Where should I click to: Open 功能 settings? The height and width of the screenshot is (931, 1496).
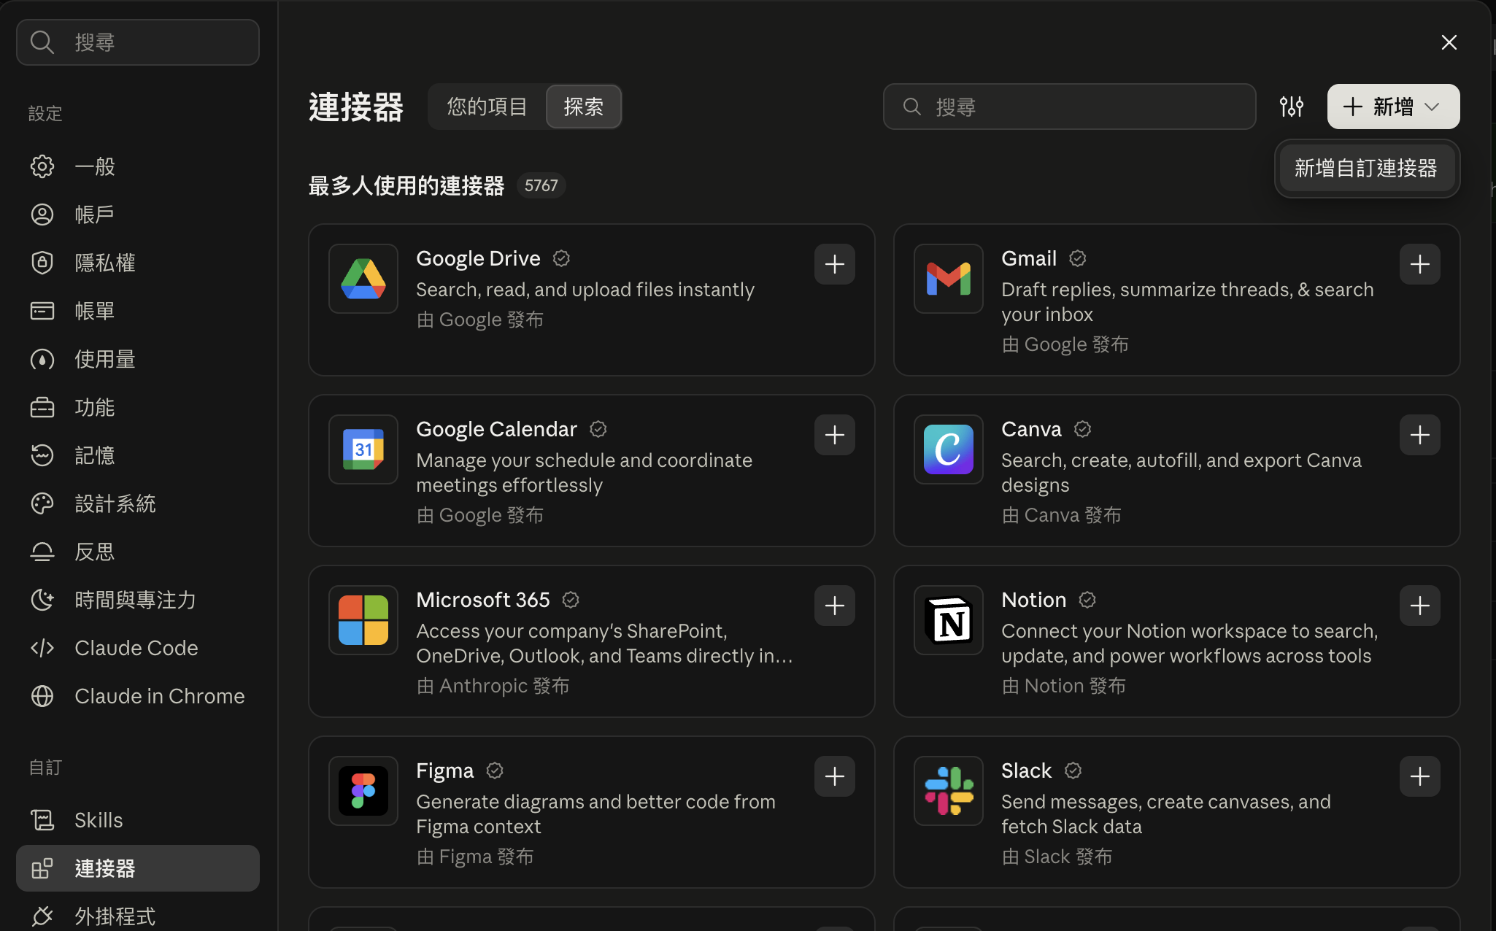point(138,407)
